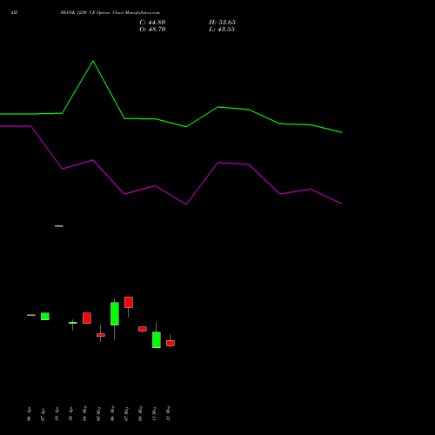The image size is (435, 435).
Task: Click the green candle above 07 Apr
Action: click(x=45, y=317)
